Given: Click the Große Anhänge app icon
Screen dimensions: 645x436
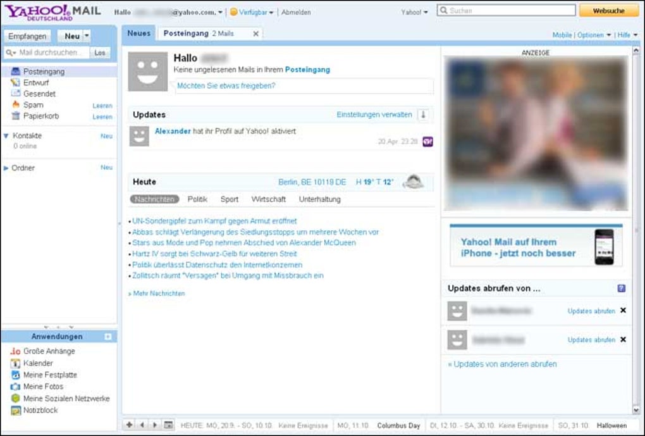Looking at the screenshot, I should (15, 351).
